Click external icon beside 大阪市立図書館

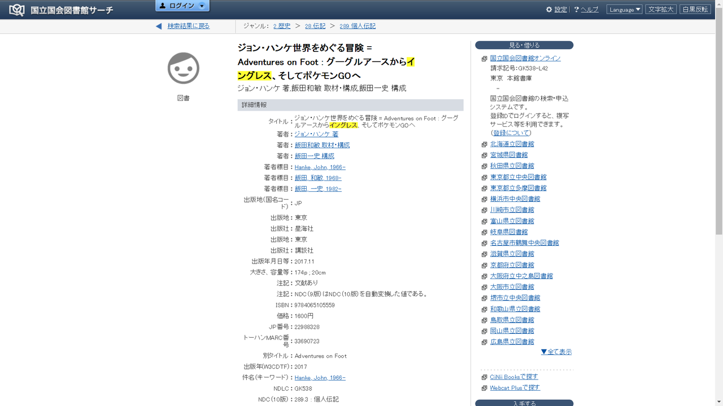coord(484,288)
